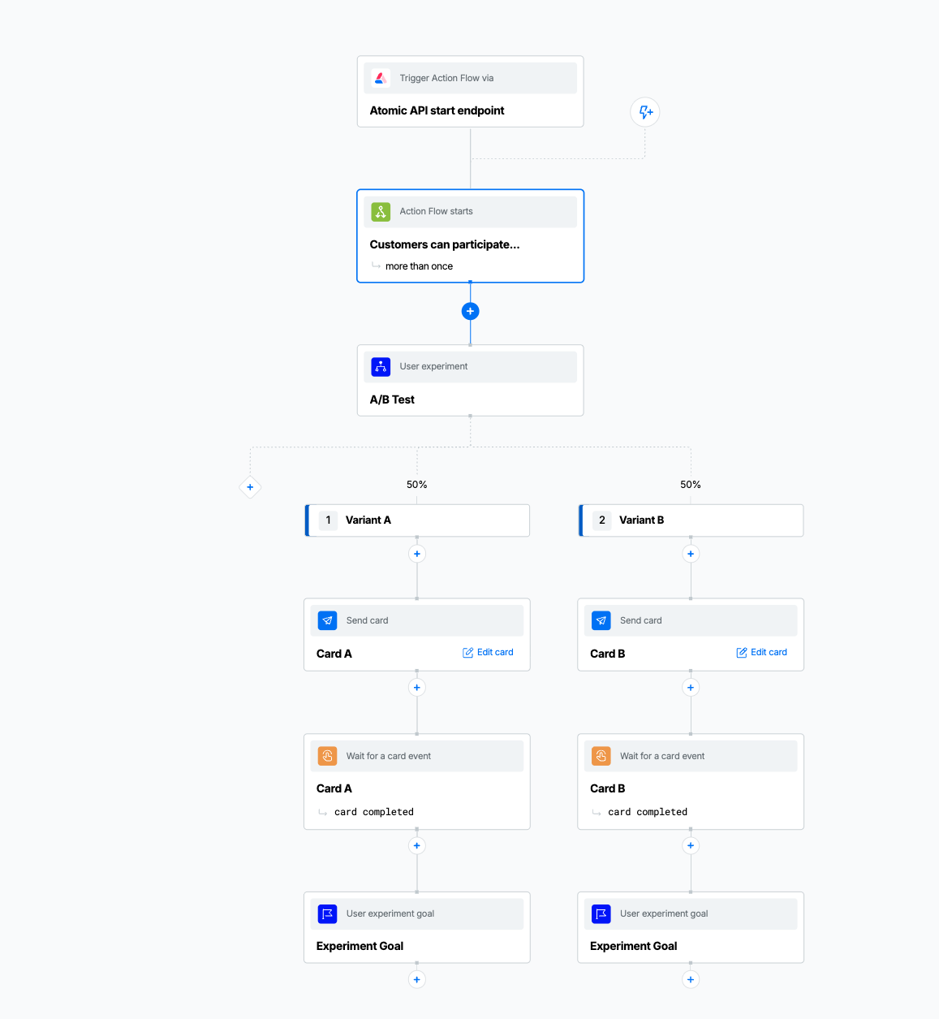Click the Send card icon on Card B
939x1019 pixels.
[x=601, y=620]
